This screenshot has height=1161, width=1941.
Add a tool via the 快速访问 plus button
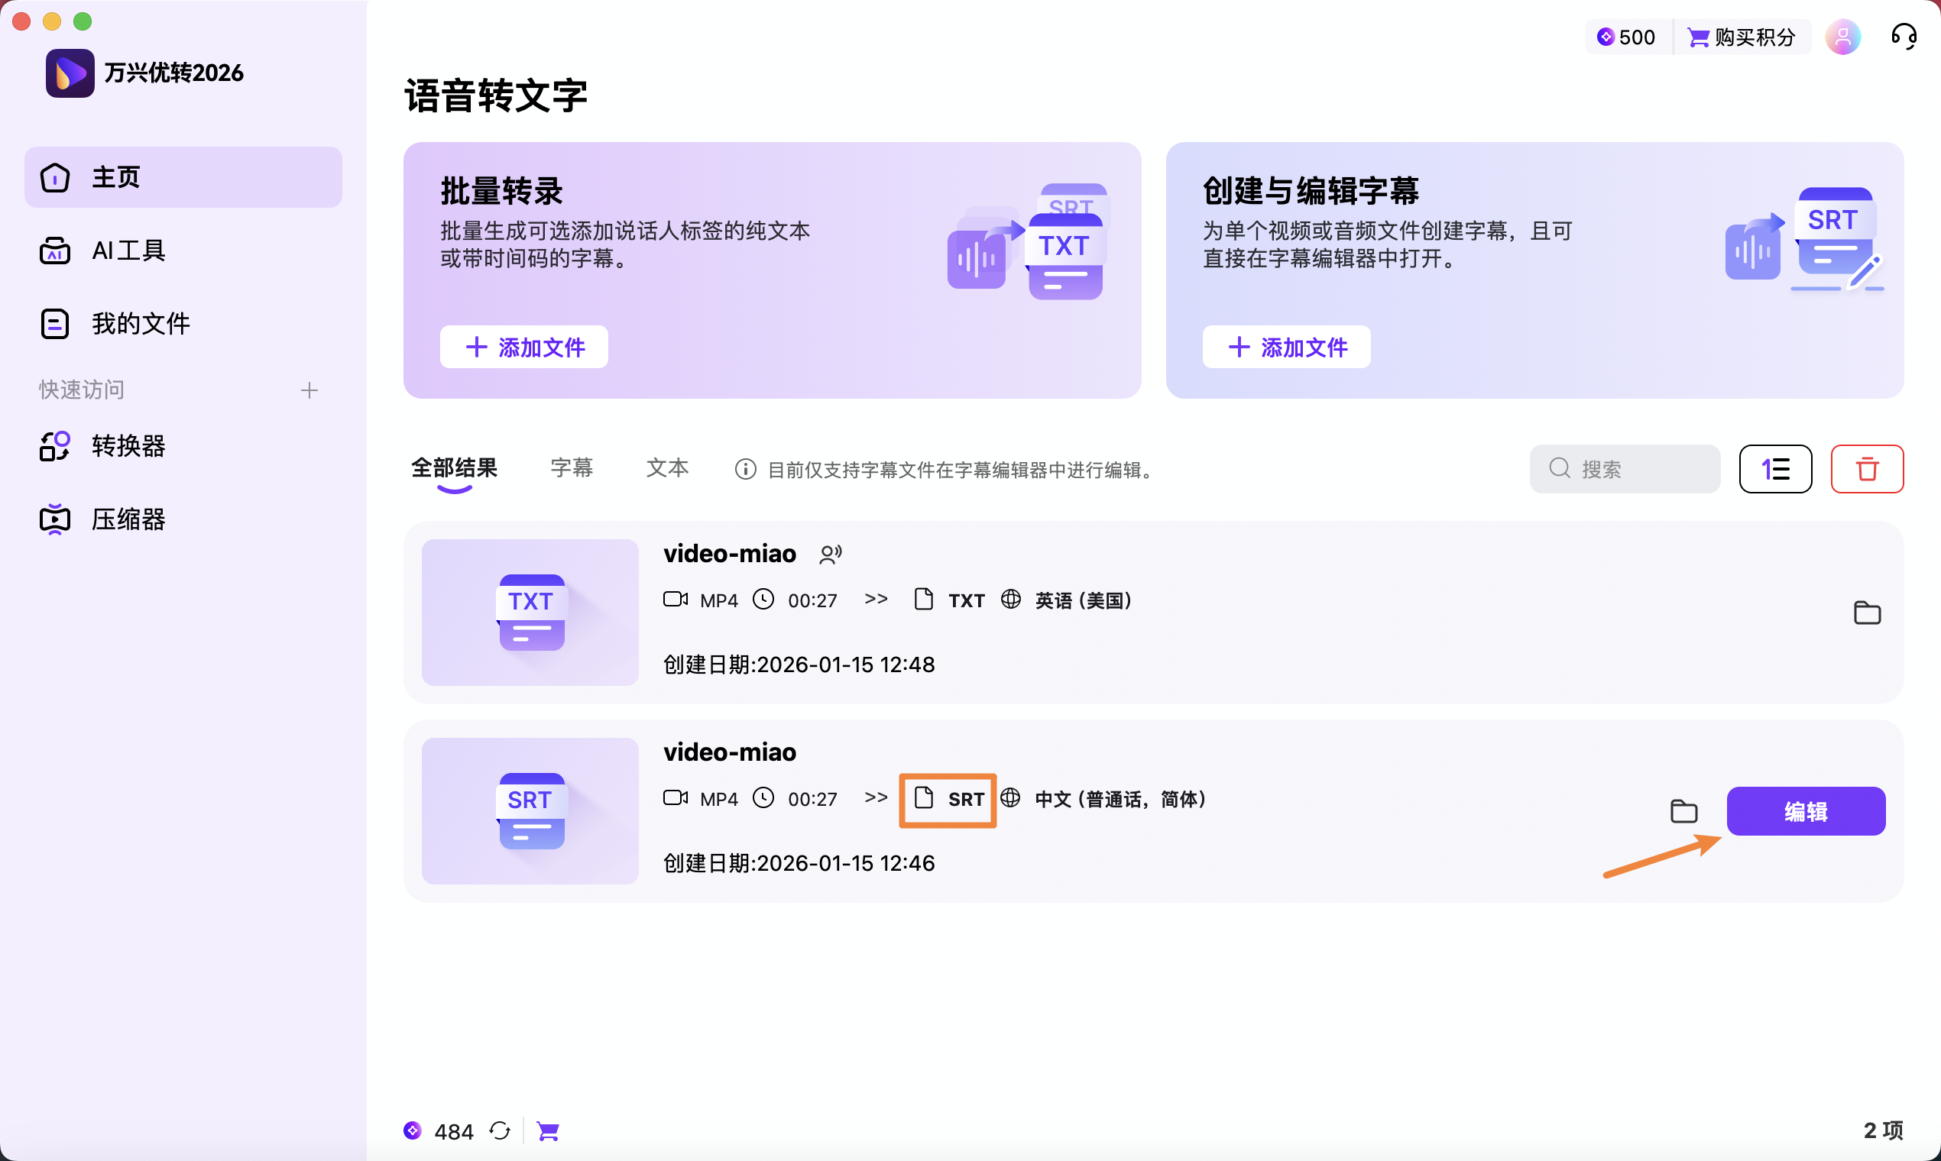coord(309,390)
